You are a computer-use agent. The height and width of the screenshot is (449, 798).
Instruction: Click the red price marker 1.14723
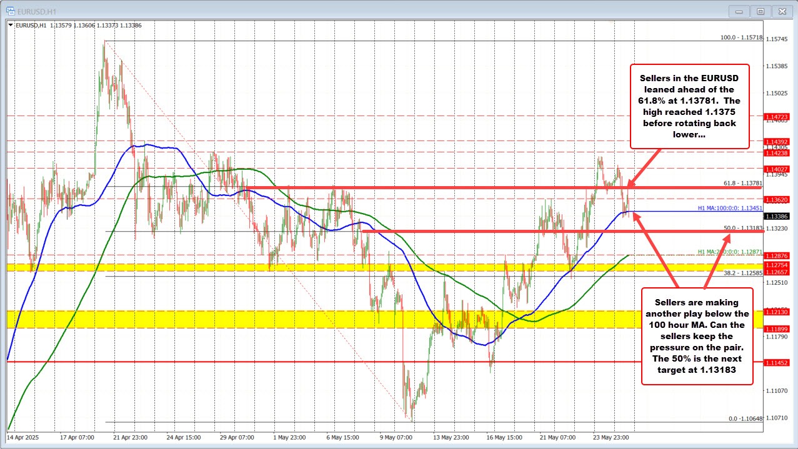777,116
